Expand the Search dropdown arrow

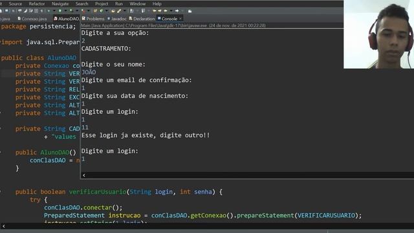click(x=125, y=11)
